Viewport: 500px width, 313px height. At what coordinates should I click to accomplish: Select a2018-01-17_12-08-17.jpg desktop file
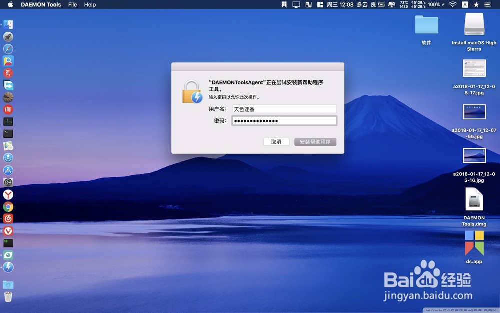point(474,68)
